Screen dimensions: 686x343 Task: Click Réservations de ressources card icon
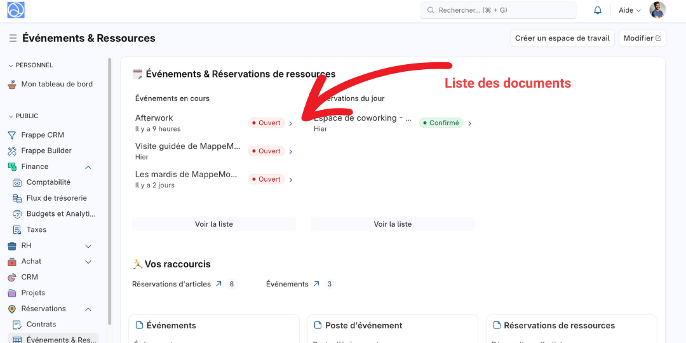tap(497, 325)
